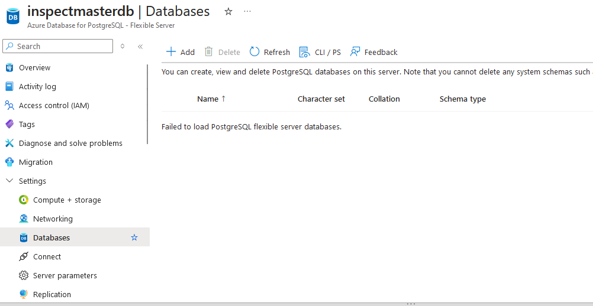Sort by the Name column header
The image size is (593, 306).
point(211,99)
